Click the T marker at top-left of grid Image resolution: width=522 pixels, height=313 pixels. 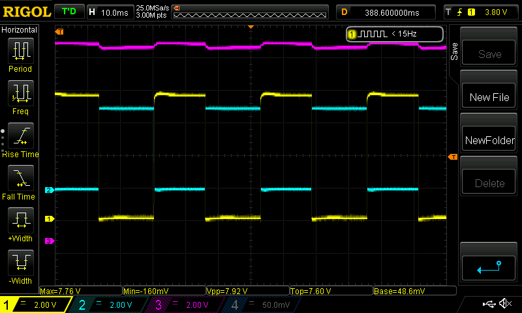[x=59, y=31]
